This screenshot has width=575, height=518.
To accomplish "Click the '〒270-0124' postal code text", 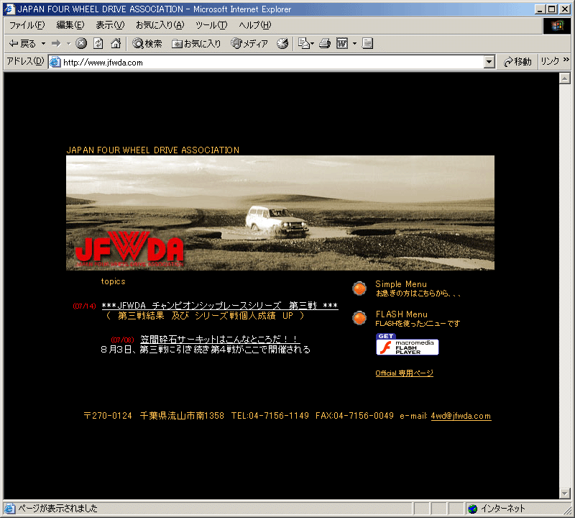I will [x=108, y=416].
